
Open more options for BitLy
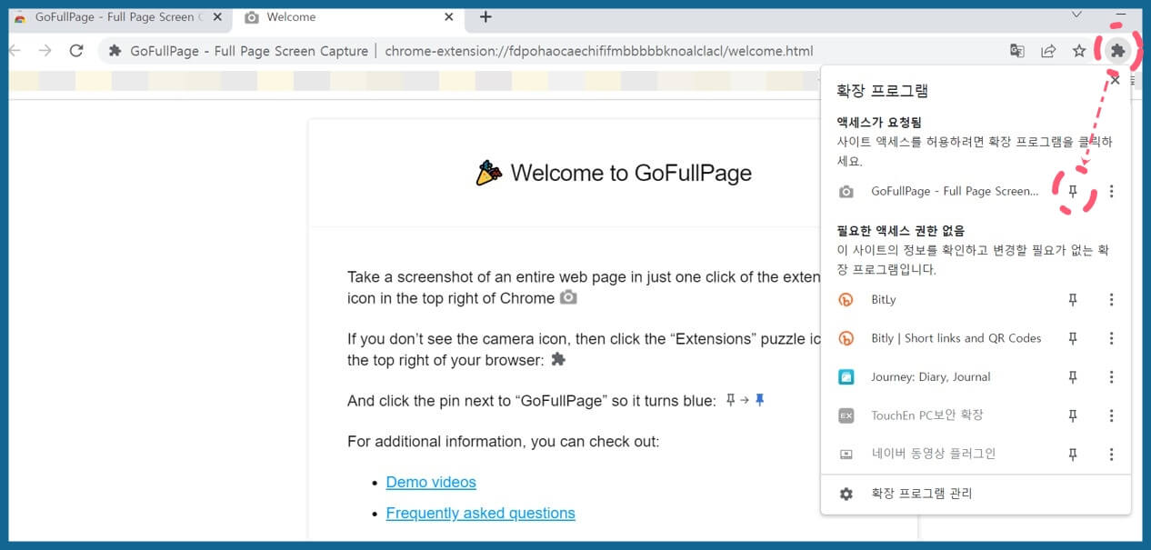tap(1111, 300)
